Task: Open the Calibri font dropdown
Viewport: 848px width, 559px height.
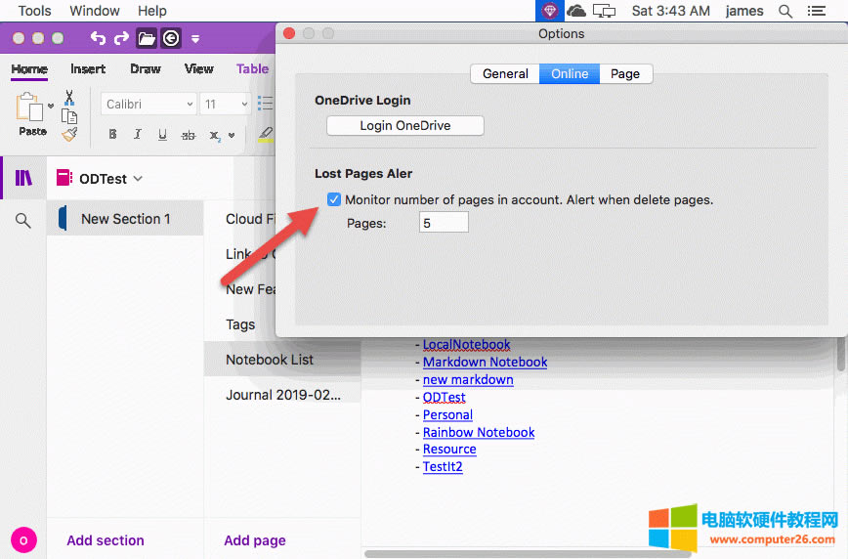Action: click(x=149, y=104)
